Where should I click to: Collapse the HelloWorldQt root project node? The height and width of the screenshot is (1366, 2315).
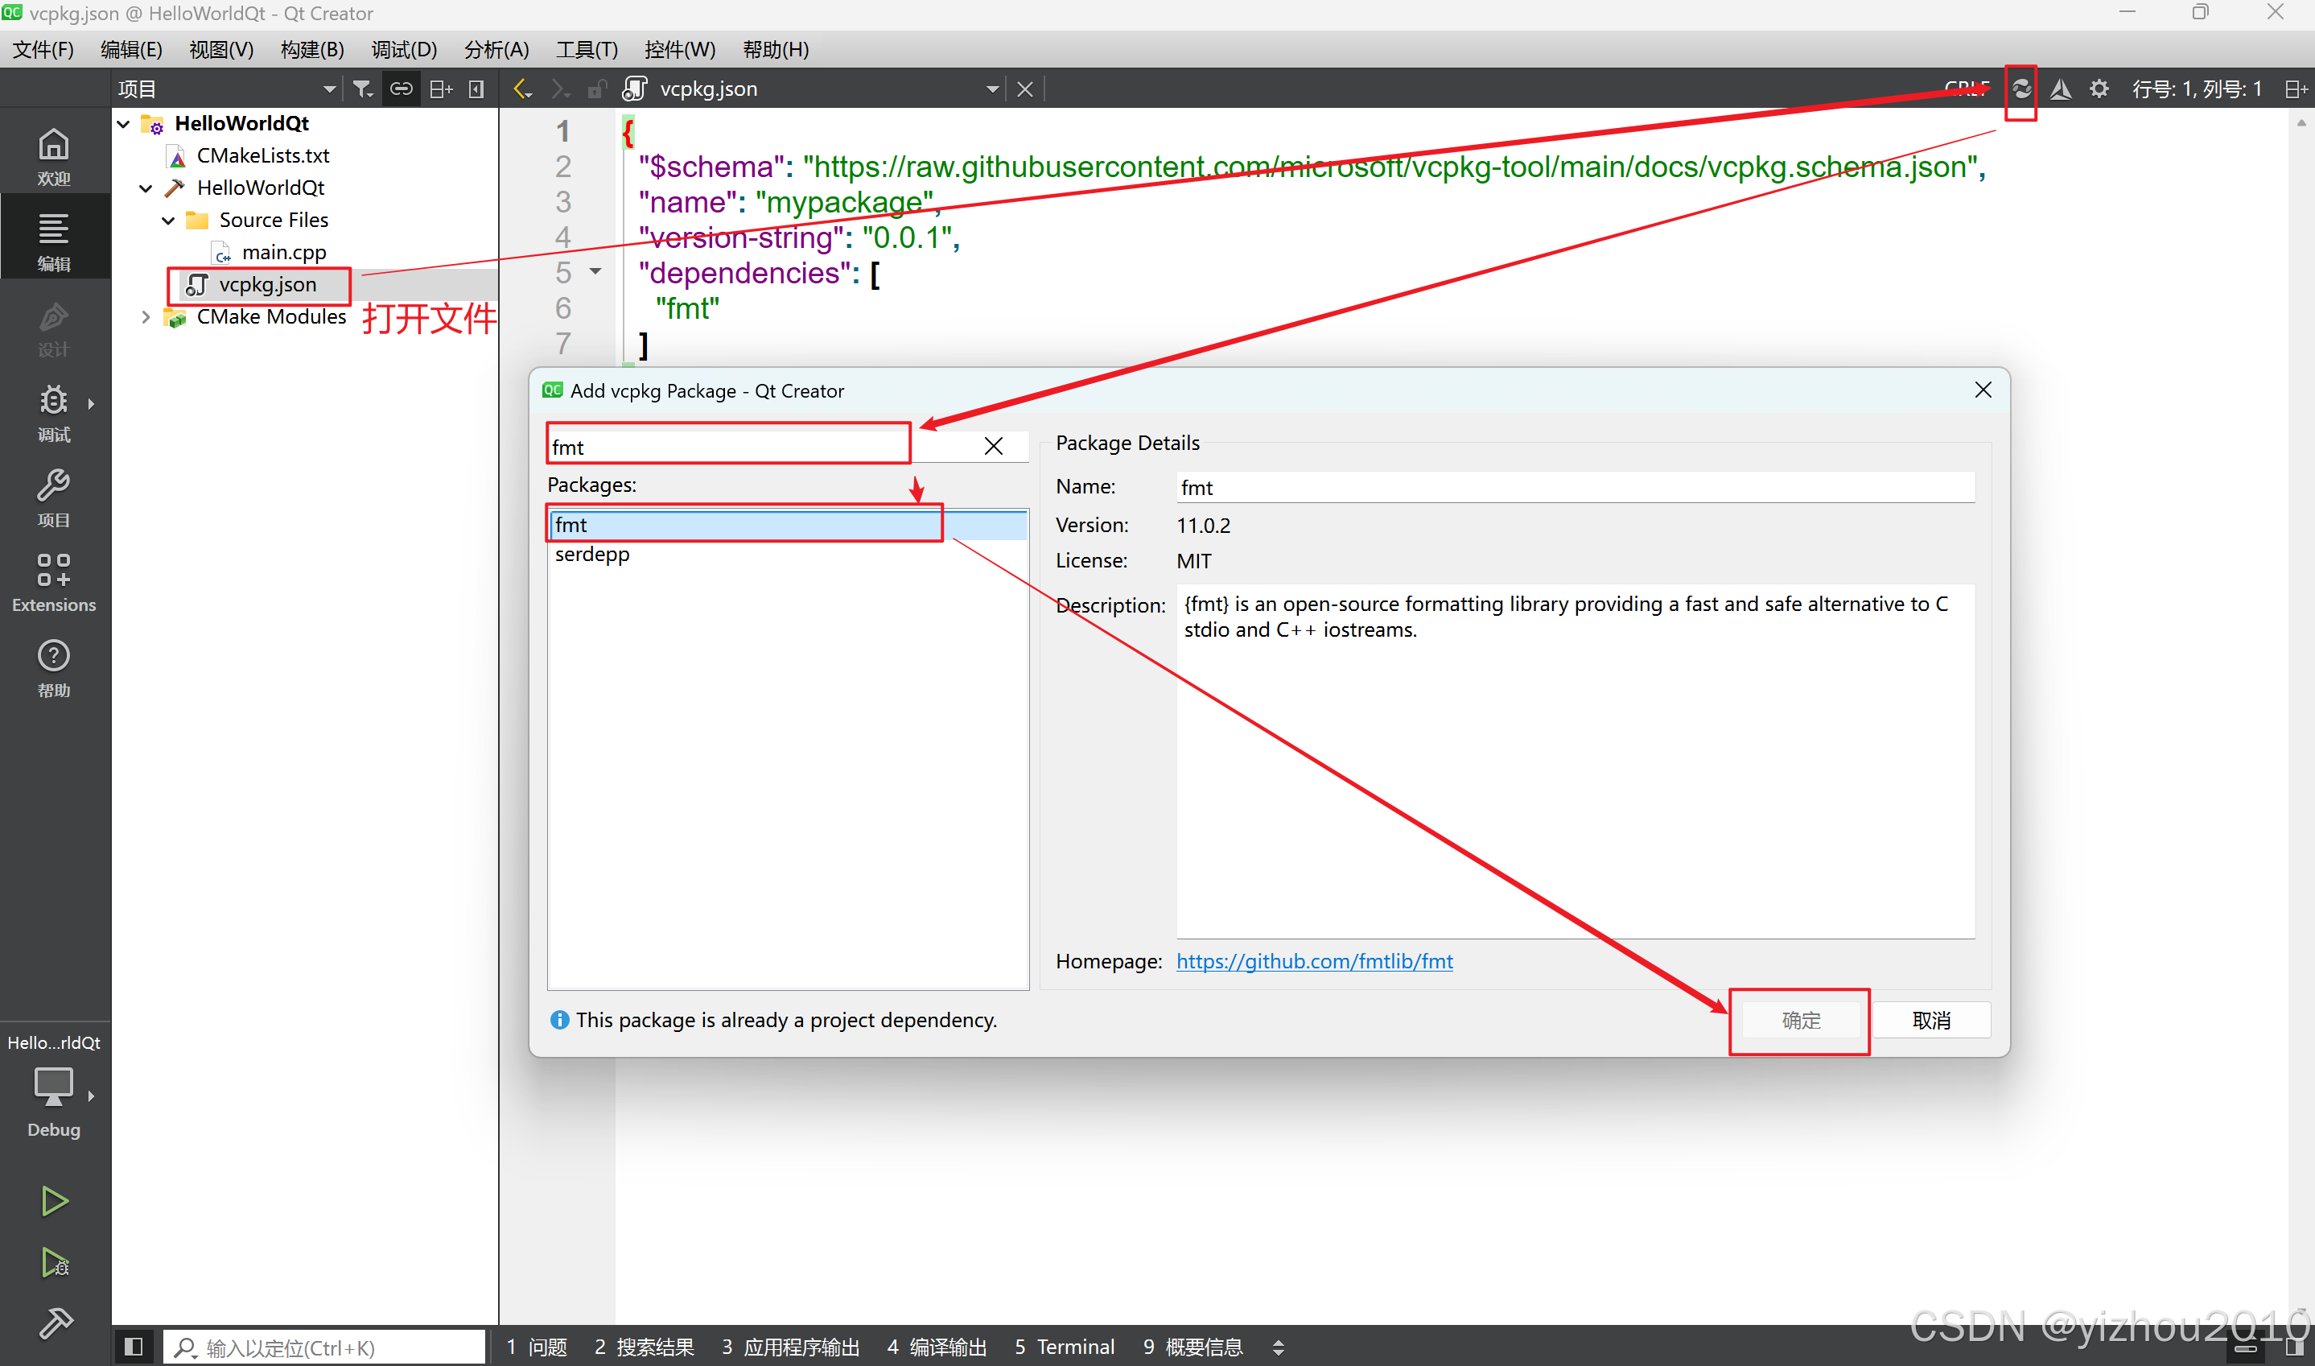[123, 123]
